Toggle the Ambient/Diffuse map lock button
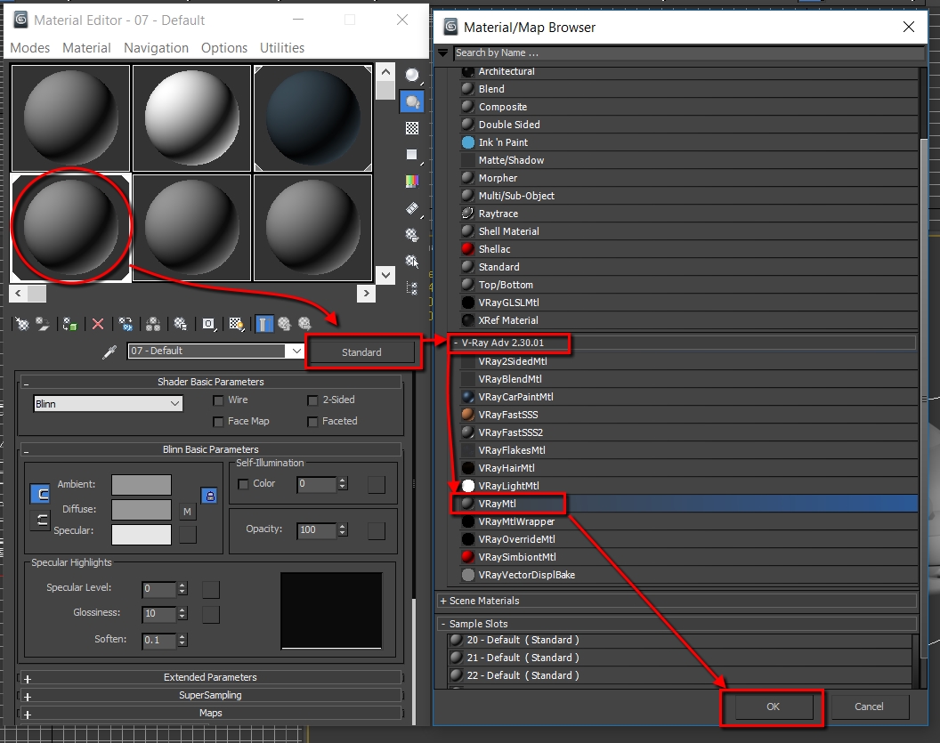 coord(209,496)
